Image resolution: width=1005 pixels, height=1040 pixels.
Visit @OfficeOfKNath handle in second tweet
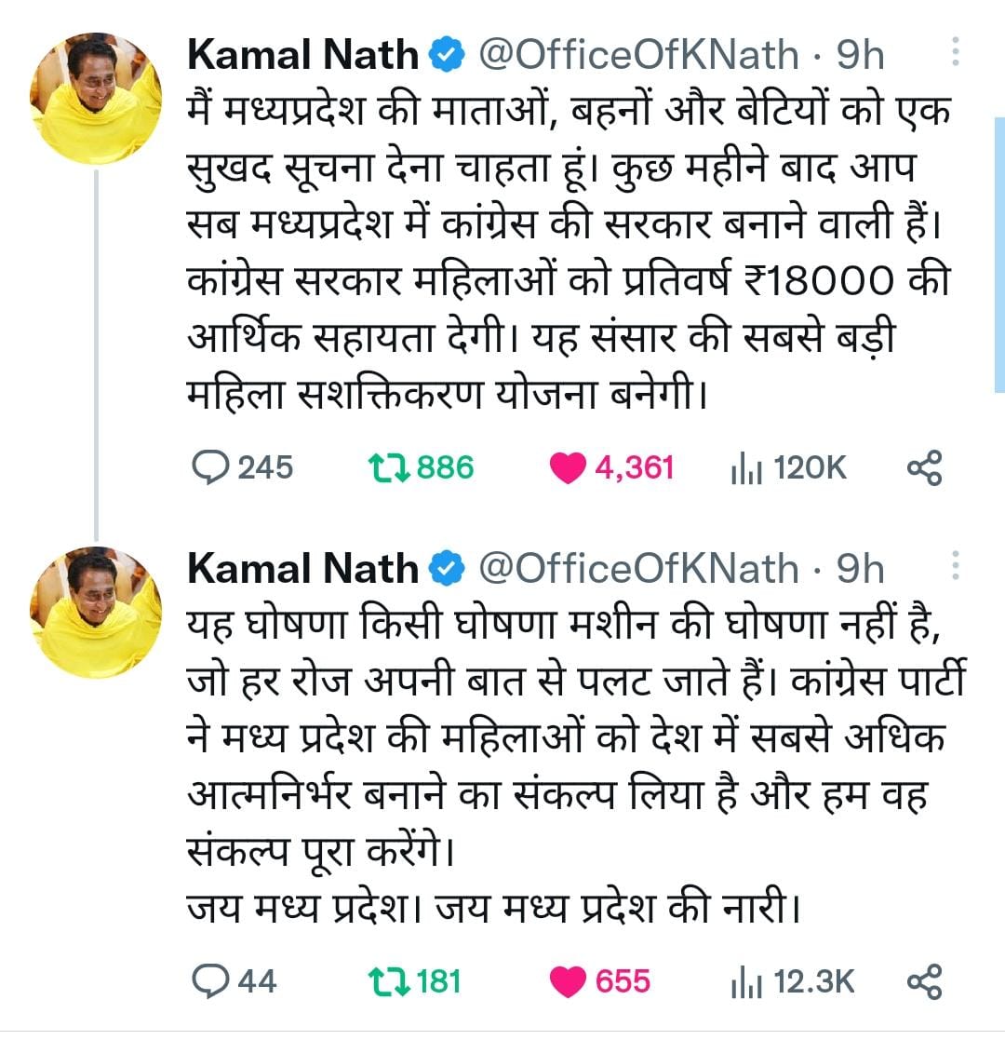pyautogui.click(x=637, y=568)
